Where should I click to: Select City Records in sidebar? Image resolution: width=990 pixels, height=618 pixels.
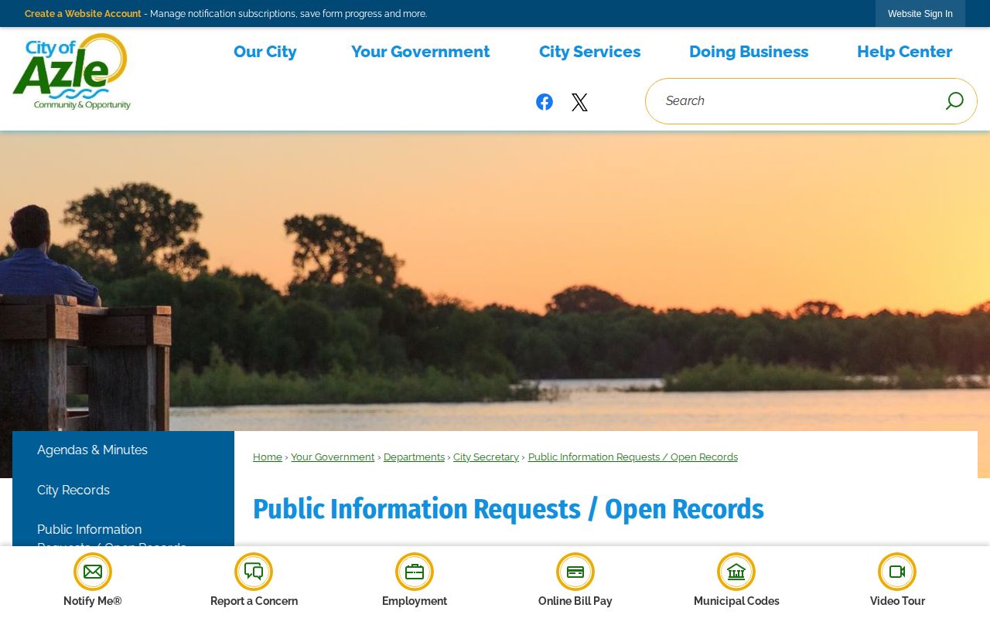(x=123, y=491)
